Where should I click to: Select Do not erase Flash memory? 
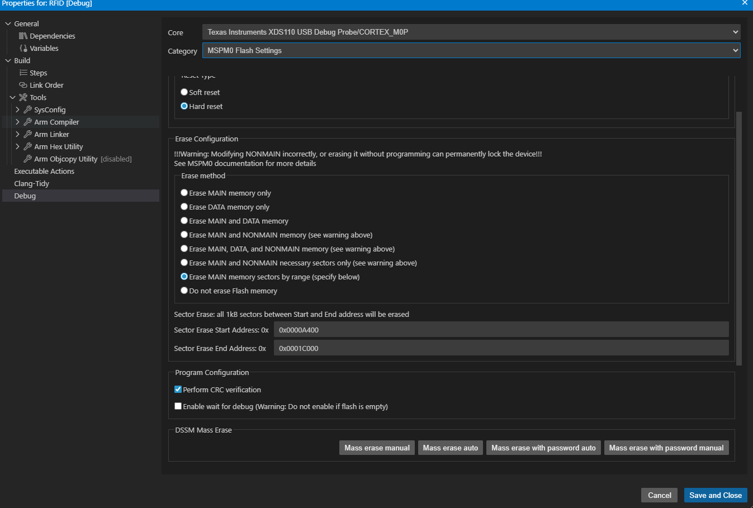pos(184,291)
